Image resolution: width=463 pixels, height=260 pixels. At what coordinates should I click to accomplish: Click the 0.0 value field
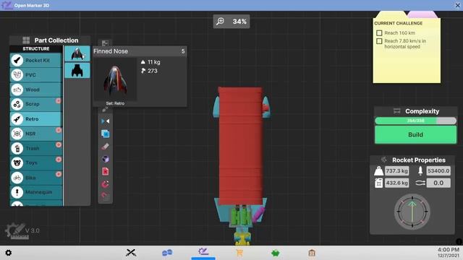[438, 183]
